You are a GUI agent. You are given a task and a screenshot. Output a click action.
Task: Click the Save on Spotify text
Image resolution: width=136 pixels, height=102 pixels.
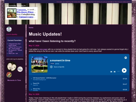[59, 67]
